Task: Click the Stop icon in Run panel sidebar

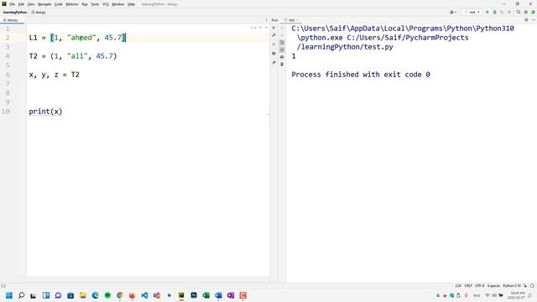Action: [x=274, y=44]
